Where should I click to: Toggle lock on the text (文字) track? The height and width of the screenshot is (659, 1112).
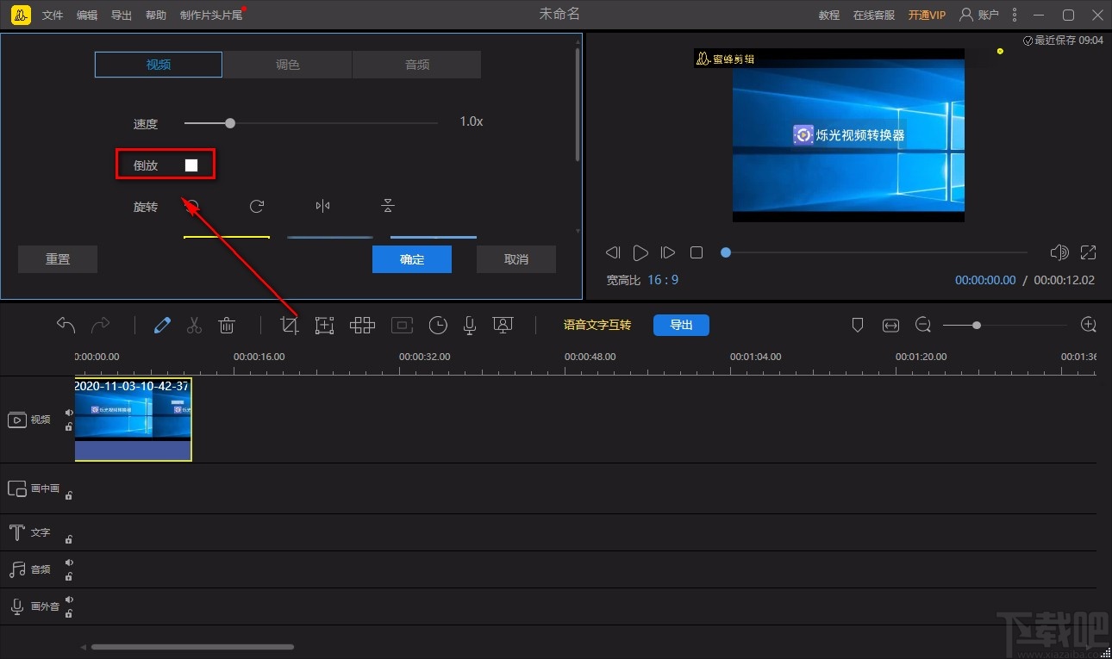click(69, 539)
